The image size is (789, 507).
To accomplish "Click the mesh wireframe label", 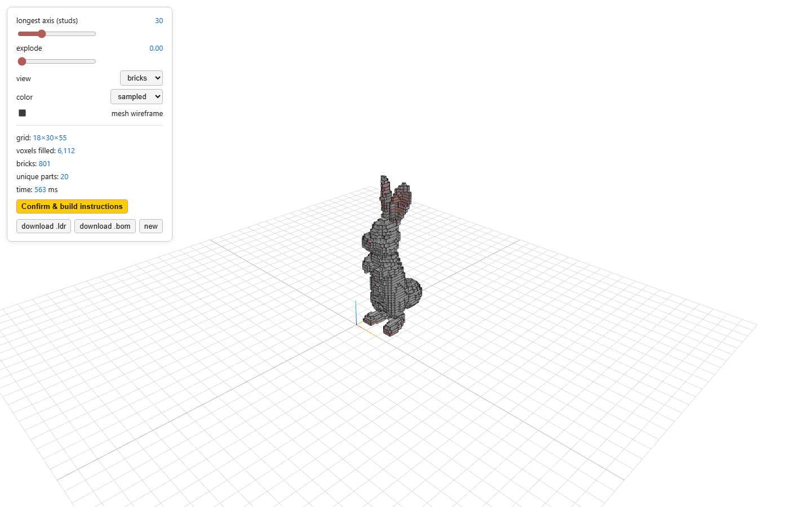I will click(x=137, y=113).
